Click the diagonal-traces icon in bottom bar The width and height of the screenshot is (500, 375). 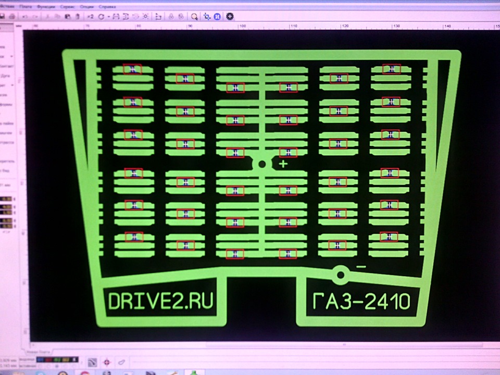click(x=93, y=362)
